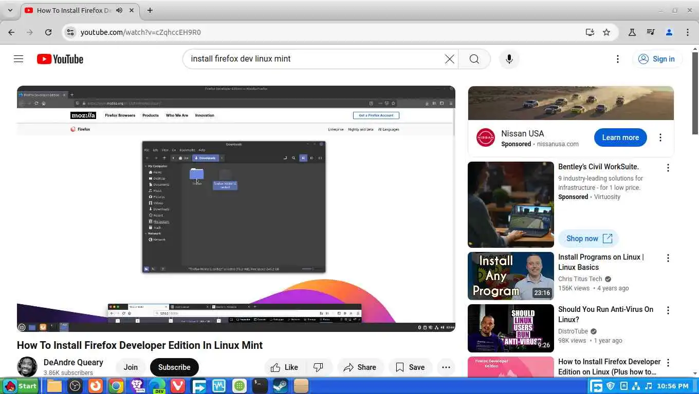This screenshot has height=394, width=699.
Task: Switch to Google Chrome in taskbar
Action: (116, 386)
